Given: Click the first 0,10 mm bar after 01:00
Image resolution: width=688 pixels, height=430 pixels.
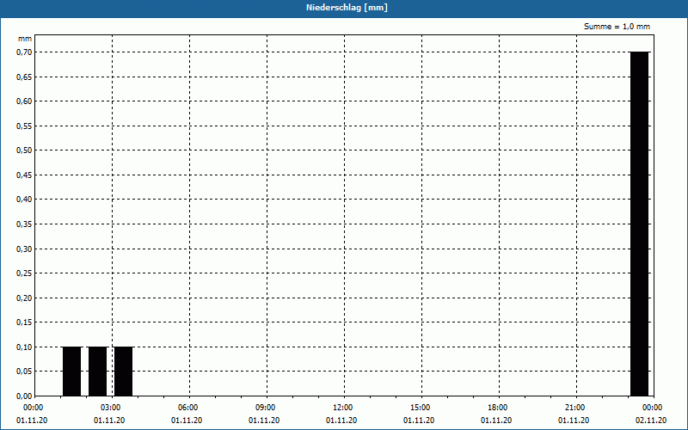Looking at the screenshot, I should [x=72, y=372].
